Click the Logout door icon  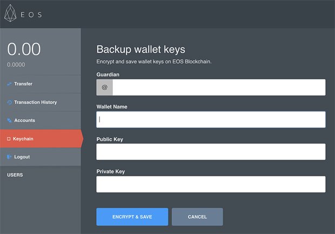pyautogui.click(x=9, y=157)
